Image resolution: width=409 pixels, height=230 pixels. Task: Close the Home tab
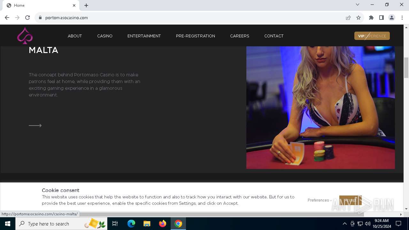74,5
